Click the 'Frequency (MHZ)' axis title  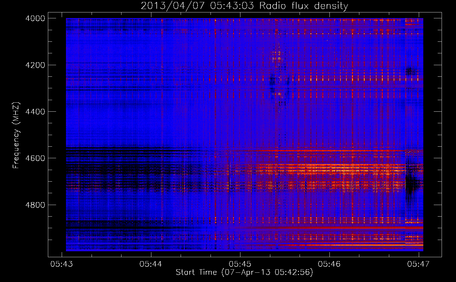[16, 135]
